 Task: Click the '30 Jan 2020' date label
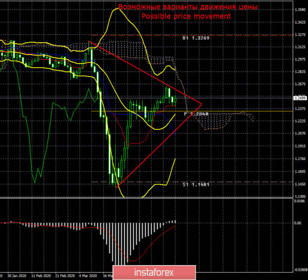coord(17,276)
